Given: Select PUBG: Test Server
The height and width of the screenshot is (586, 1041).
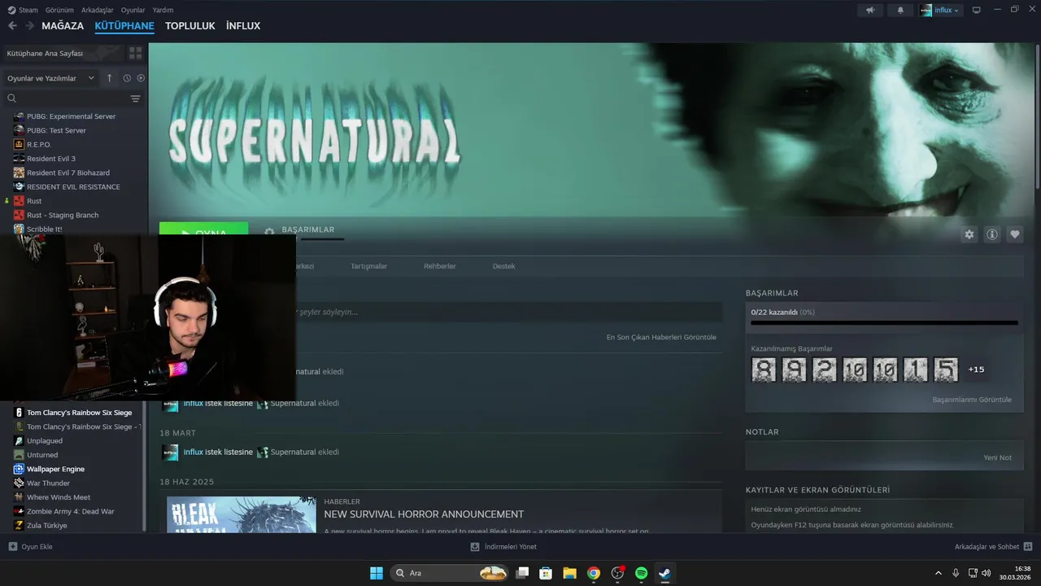Looking at the screenshot, I should point(56,130).
